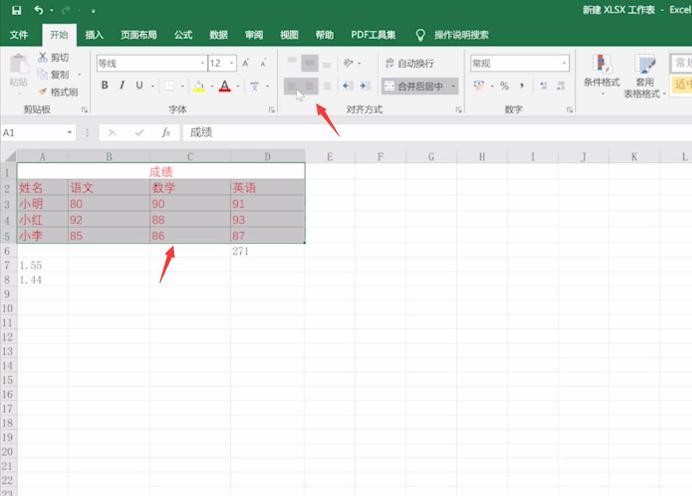Open the underline style dropdown arrow
The width and height of the screenshot is (692, 496).
pos(153,86)
